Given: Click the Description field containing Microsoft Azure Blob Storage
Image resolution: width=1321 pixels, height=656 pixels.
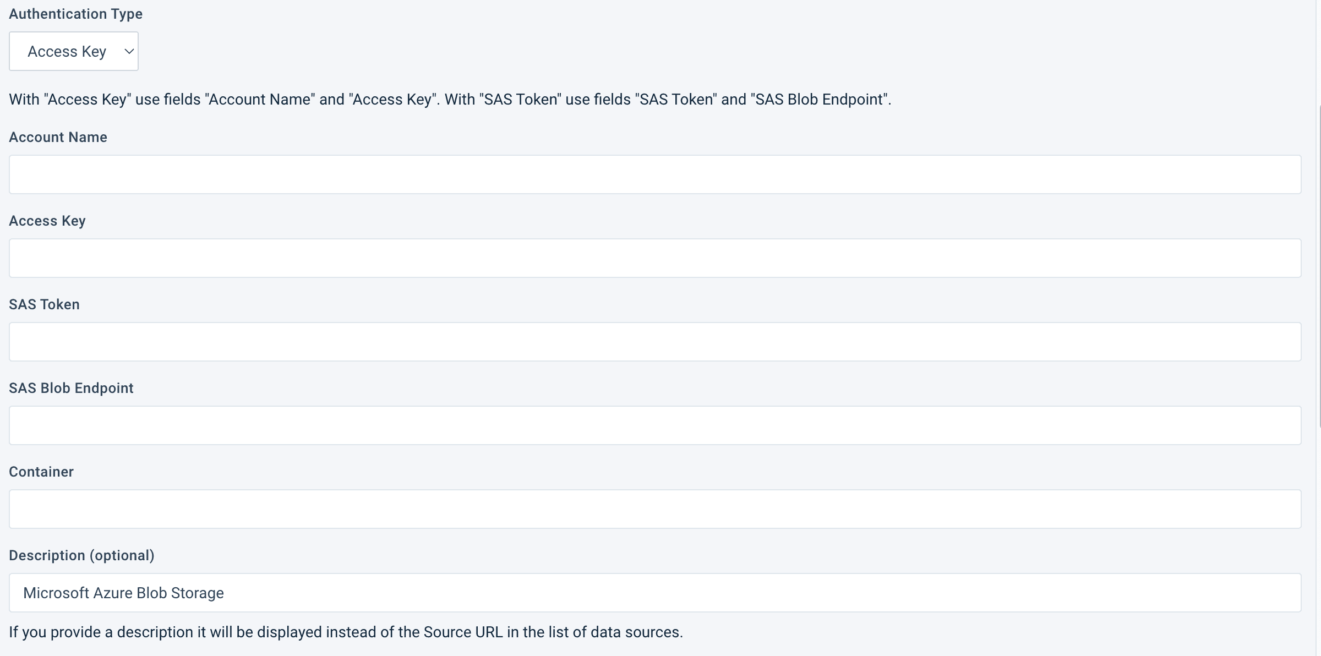Looking at the screenshot, I should (x=655, y=593).
